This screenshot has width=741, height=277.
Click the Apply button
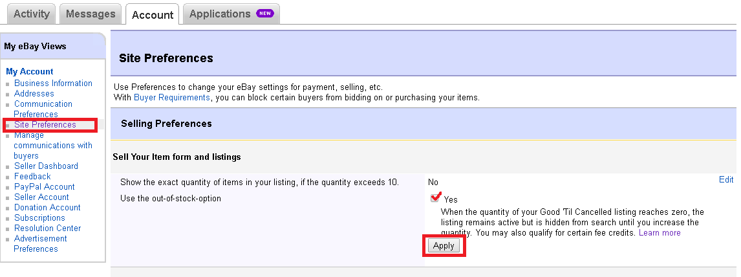point(444,245)
